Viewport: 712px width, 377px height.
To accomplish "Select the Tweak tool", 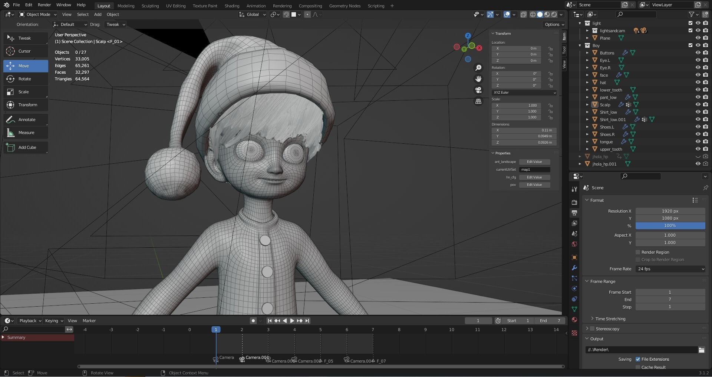I will click(26, 38).
